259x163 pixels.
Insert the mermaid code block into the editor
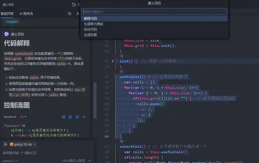tap(64, 117)
